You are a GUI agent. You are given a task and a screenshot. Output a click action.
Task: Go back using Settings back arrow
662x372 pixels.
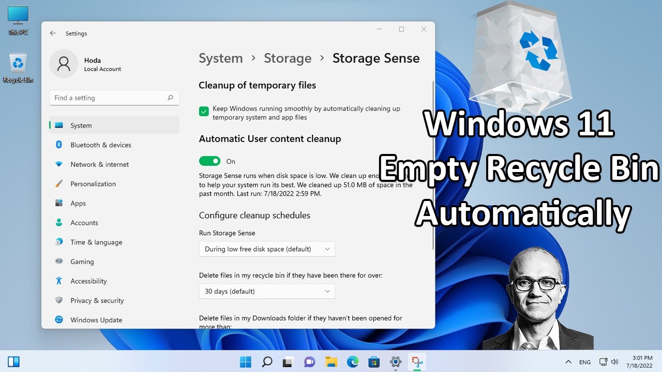coord(53,33)
